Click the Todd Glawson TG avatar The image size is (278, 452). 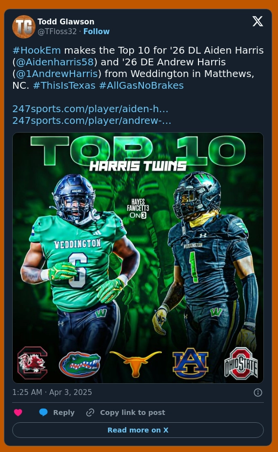(x=24, y=26)
